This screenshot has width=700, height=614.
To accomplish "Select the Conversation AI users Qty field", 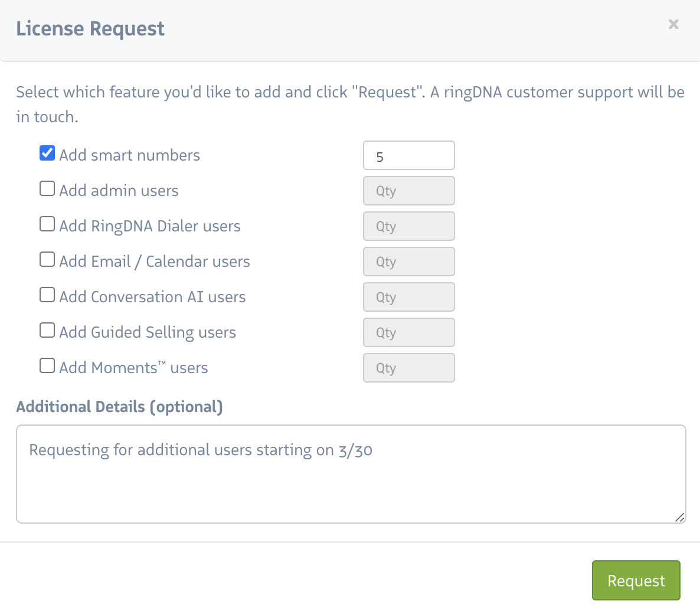I will pyautogui.click(x=408, y=298).
